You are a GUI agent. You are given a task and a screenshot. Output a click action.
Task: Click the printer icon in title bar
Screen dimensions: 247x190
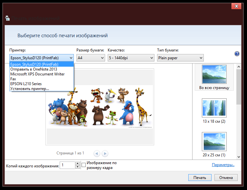tap(7, 18)
